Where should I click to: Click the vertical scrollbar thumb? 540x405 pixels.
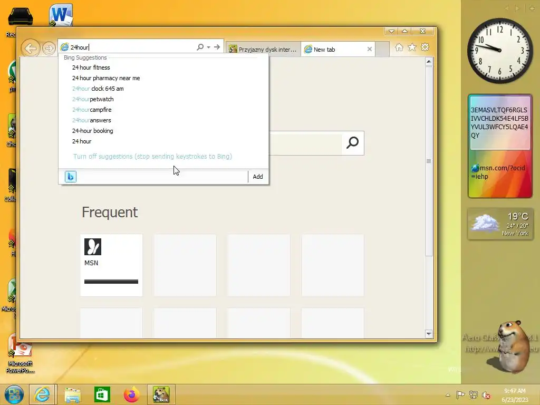(x=429, y=161)
